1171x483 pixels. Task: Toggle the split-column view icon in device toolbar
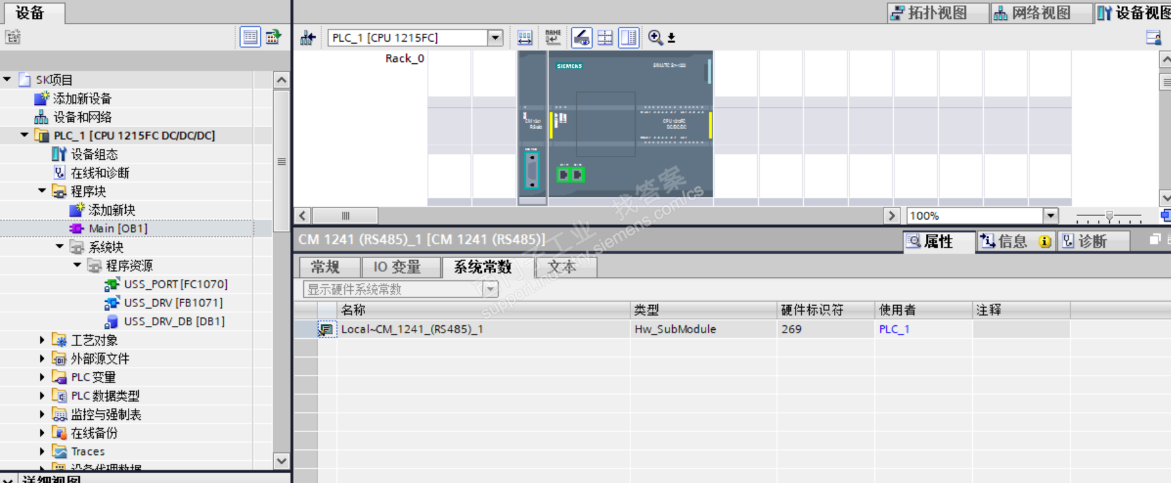[629, 38]
